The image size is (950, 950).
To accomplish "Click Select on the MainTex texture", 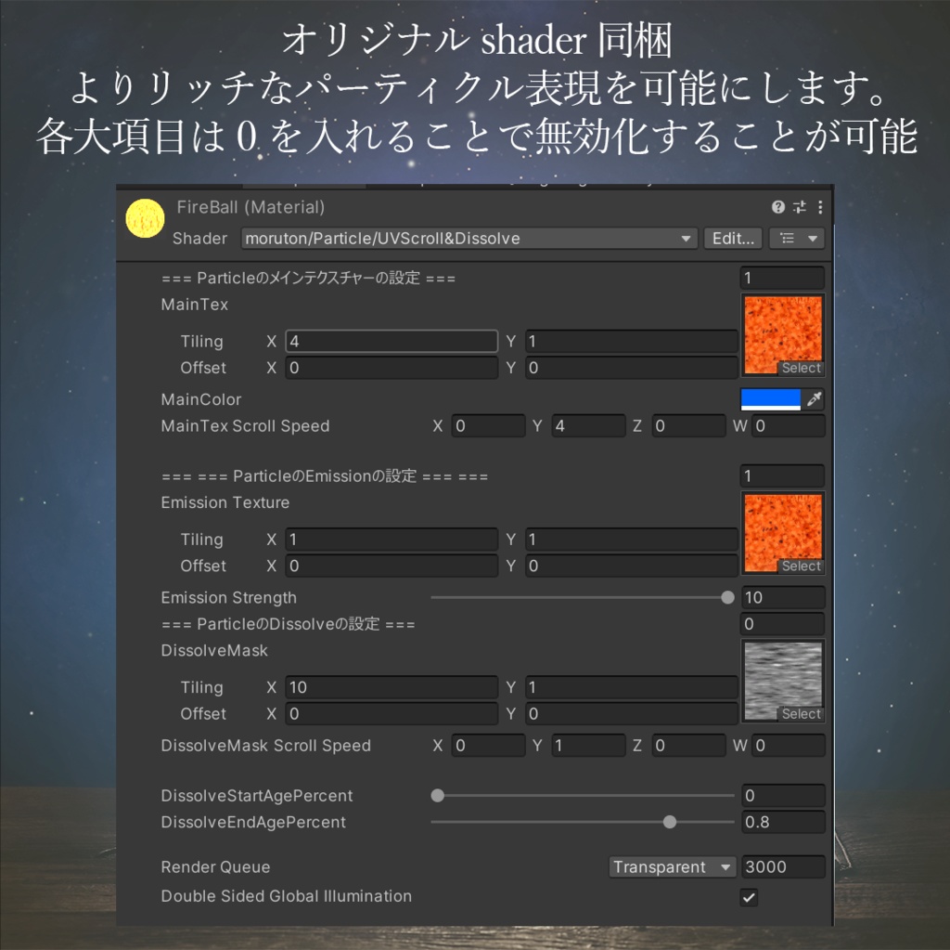I will pyautogui.click(x=800, y=368).
